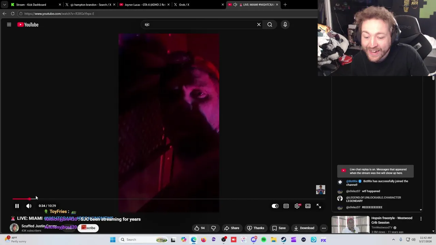Enter fullscreen video mode
436x245 pixels.
(x=319, y=206)
